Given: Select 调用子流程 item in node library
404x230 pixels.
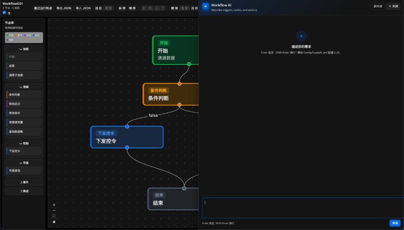Looking at the screenshot, I should pyautogui.click(x=24, y=75).
